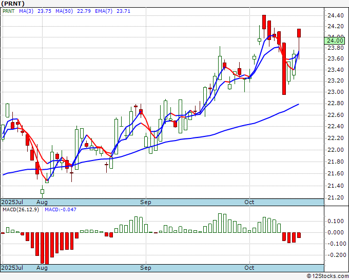Click the green 24.00 current price tag
The image size is (349, 280).
334,41
